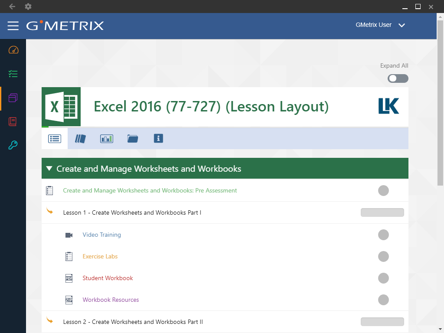This screenshot has height=333, width=444.
Task: Open the GMetrix User dropdown
Action: pyautogui.click(x=380, y=25)
